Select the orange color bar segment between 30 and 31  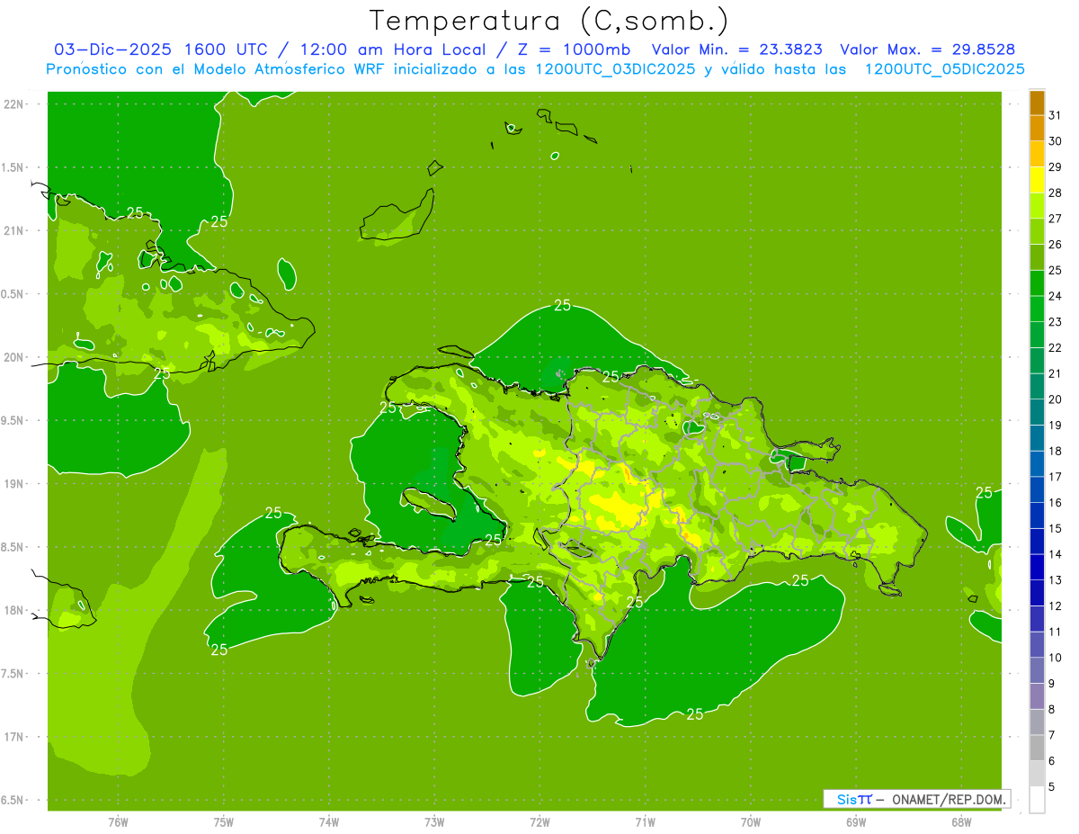[x=1037, y=129]
